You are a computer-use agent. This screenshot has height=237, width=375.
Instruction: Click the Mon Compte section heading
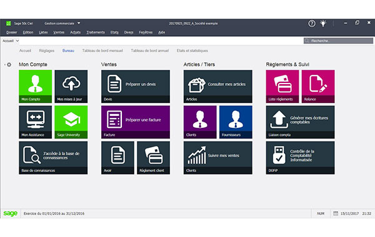[33, 64]
